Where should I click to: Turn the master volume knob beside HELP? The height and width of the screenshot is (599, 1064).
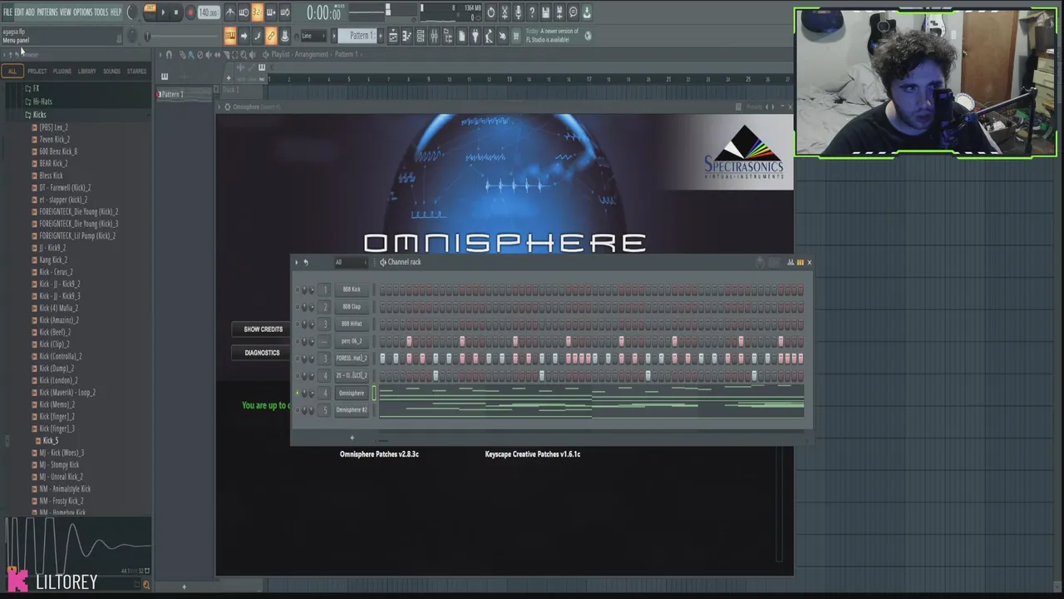[x=133, y=13]
